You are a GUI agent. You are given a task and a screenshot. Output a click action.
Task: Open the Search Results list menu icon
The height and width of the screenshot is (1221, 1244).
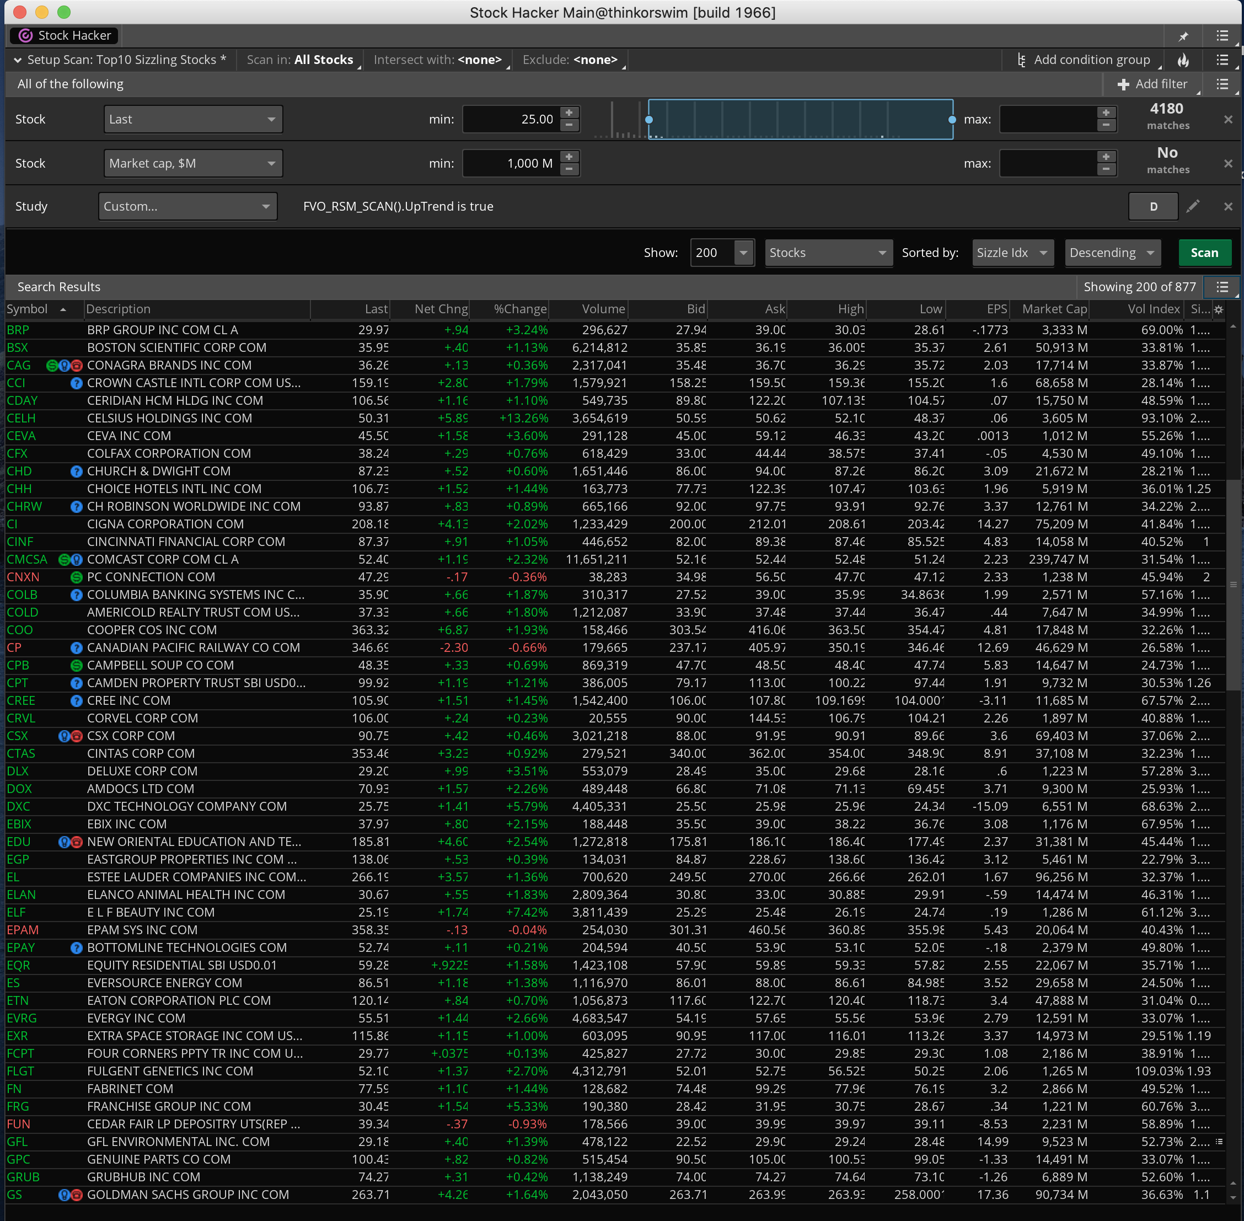click(1222, 287)
